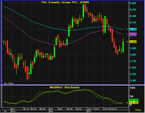
Task: Click the green 15.36 stochastic value tag
Action: [x=134, y=100]
